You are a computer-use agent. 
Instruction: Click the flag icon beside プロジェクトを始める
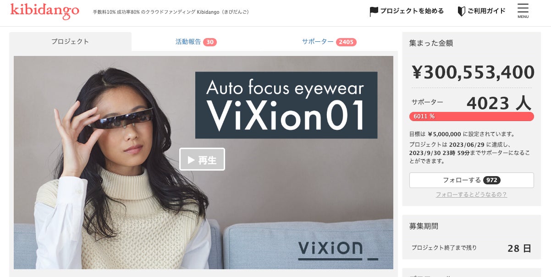(x=374, y=11)
